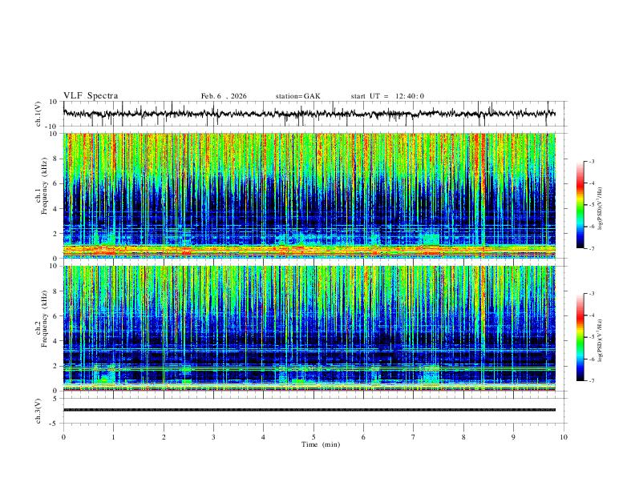Click the "6" kHz tick on ch.2 spectrogram

coord(55,315)
